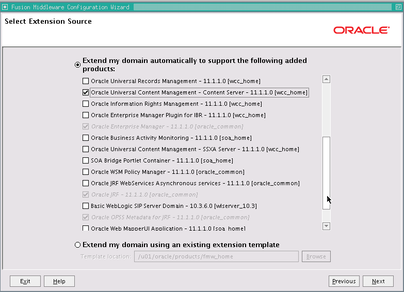Proceed with the Next button
The height and width of the screenshot is (292, 404).
pos(378,281)
